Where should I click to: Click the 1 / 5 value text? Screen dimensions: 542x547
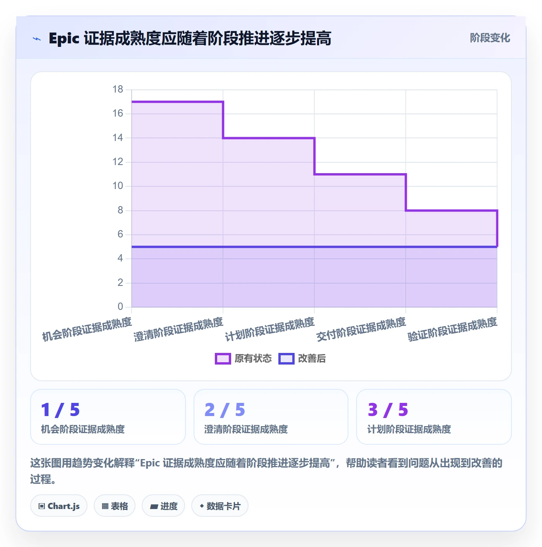60,410
